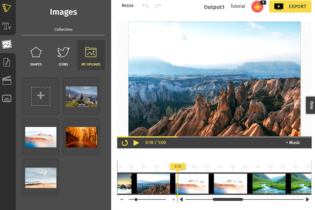Redo the last action
Viewport: 315px width, 210px height.
tap(158, 6)
